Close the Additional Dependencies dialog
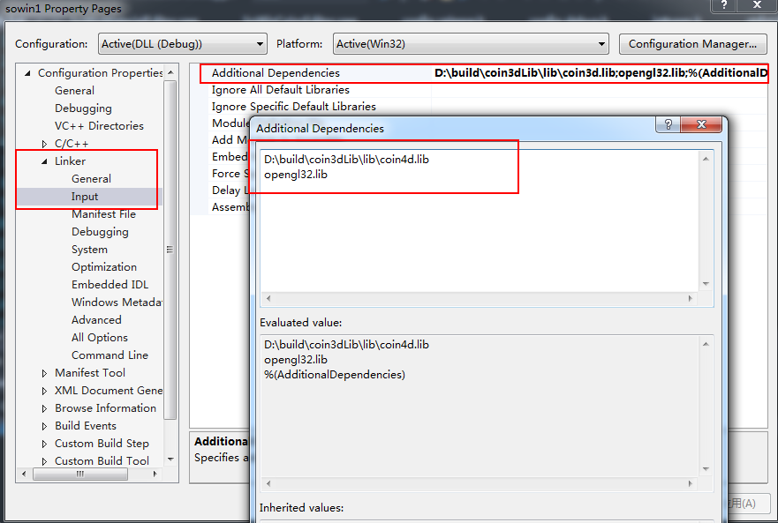Screen dimensions: 778x523 coord(701,124)
